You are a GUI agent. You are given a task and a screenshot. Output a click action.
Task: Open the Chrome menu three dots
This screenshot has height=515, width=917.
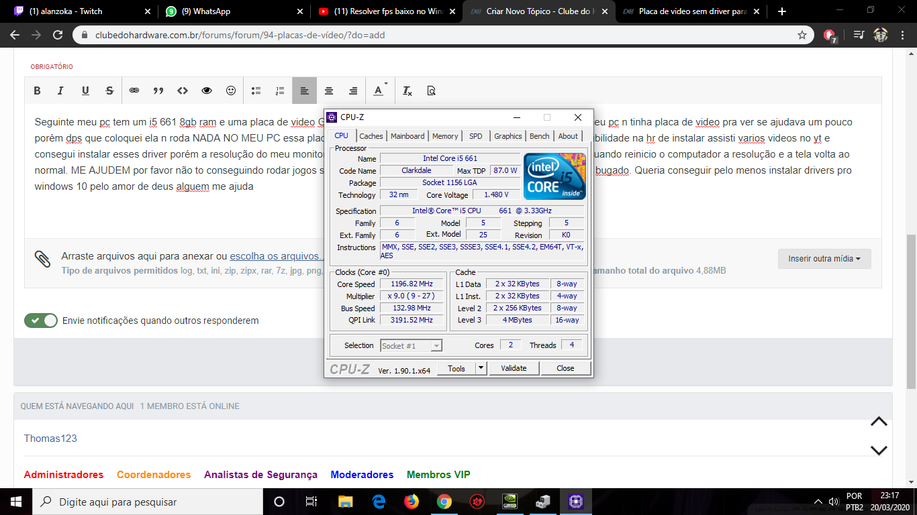[x=904, y=35]
